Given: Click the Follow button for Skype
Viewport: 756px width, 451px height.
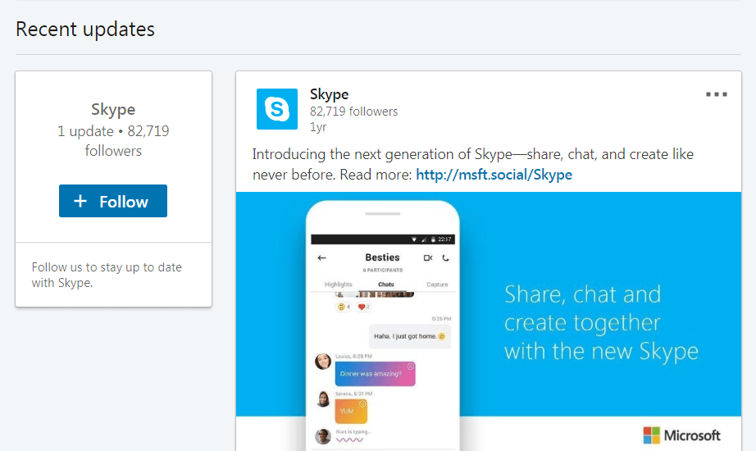Looking at the screenshot, I should [x=113, y=201].
